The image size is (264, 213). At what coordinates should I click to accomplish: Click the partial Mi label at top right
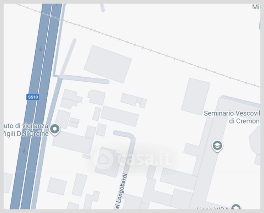(x=256, y=7)
